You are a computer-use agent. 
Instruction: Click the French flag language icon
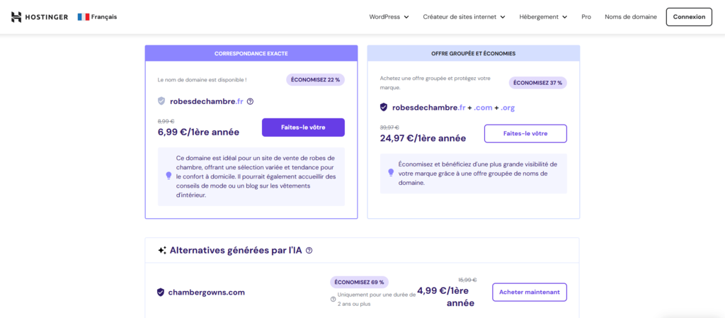pyautogui.click(x=84, y=17)
